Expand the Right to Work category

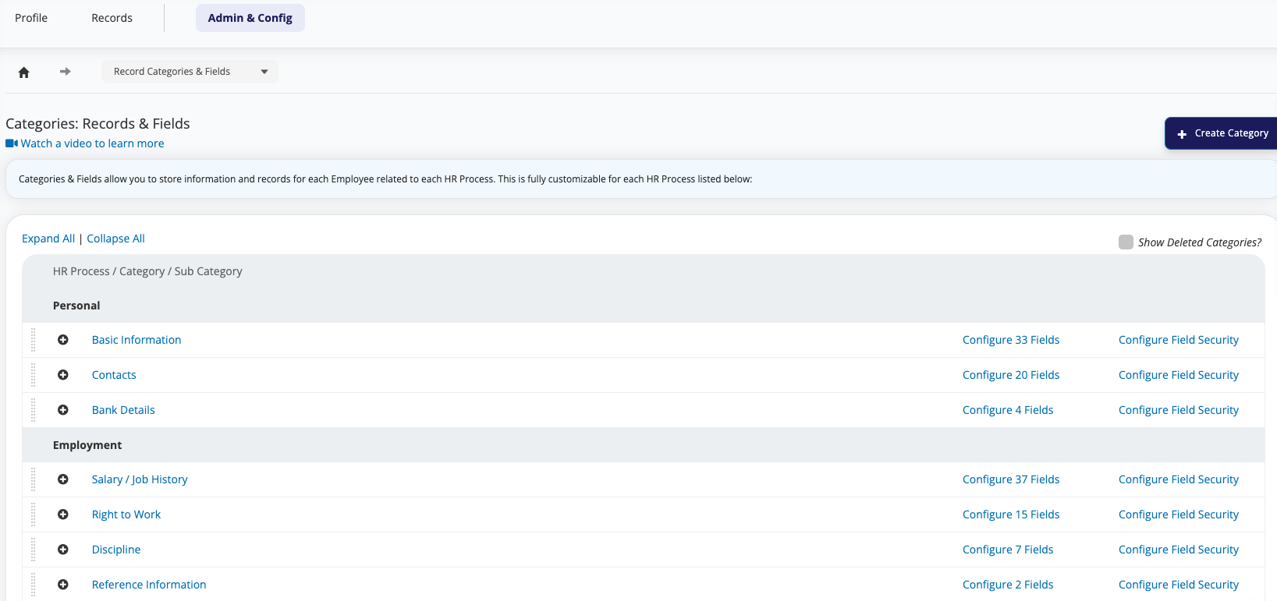(63, 514)
